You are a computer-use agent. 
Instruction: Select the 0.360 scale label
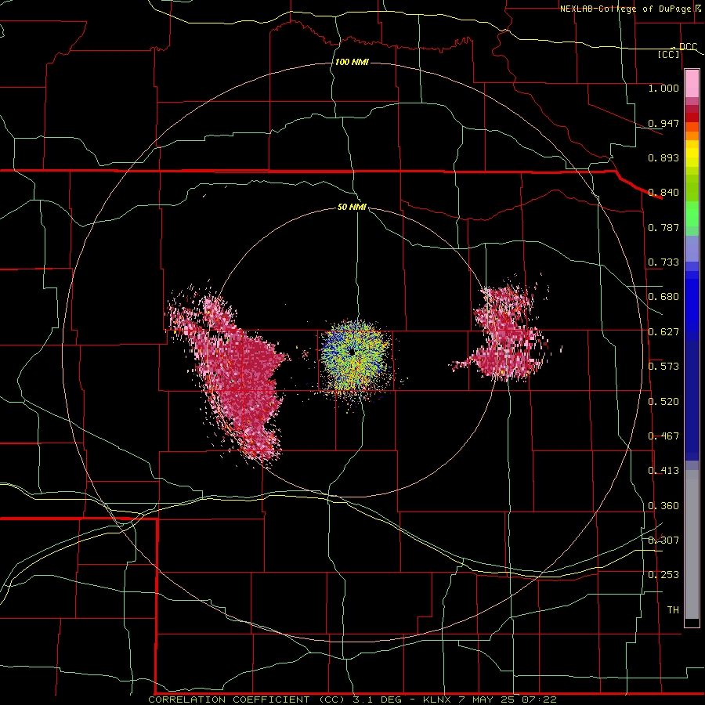tap(663, 506)
